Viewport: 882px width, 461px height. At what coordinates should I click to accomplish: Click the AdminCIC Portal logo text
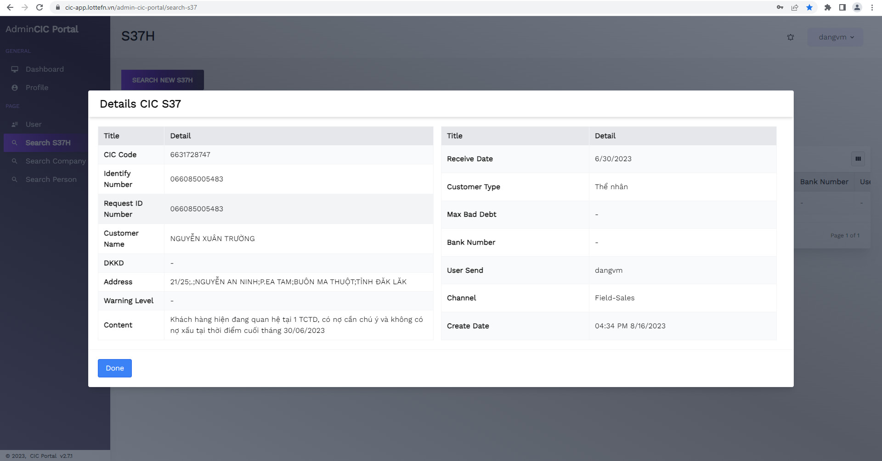click(42, 29)
